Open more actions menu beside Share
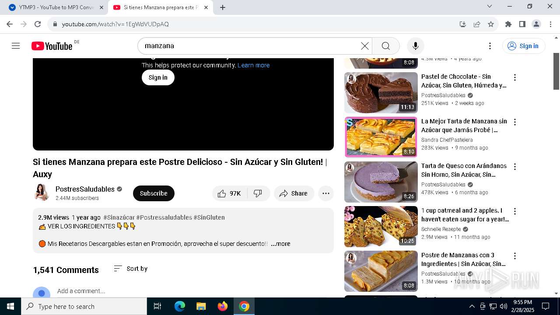Image resolution: width=560 pixels, height=315 pixels. [326, 193]
